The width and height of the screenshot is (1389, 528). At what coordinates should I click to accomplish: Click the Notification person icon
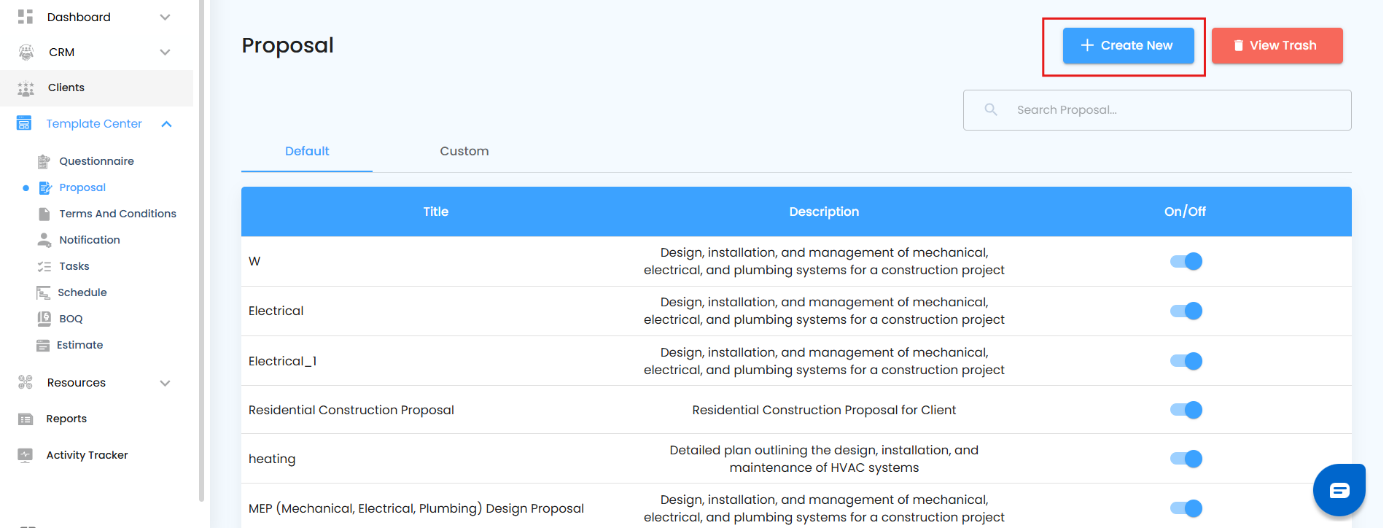point(44,240)
